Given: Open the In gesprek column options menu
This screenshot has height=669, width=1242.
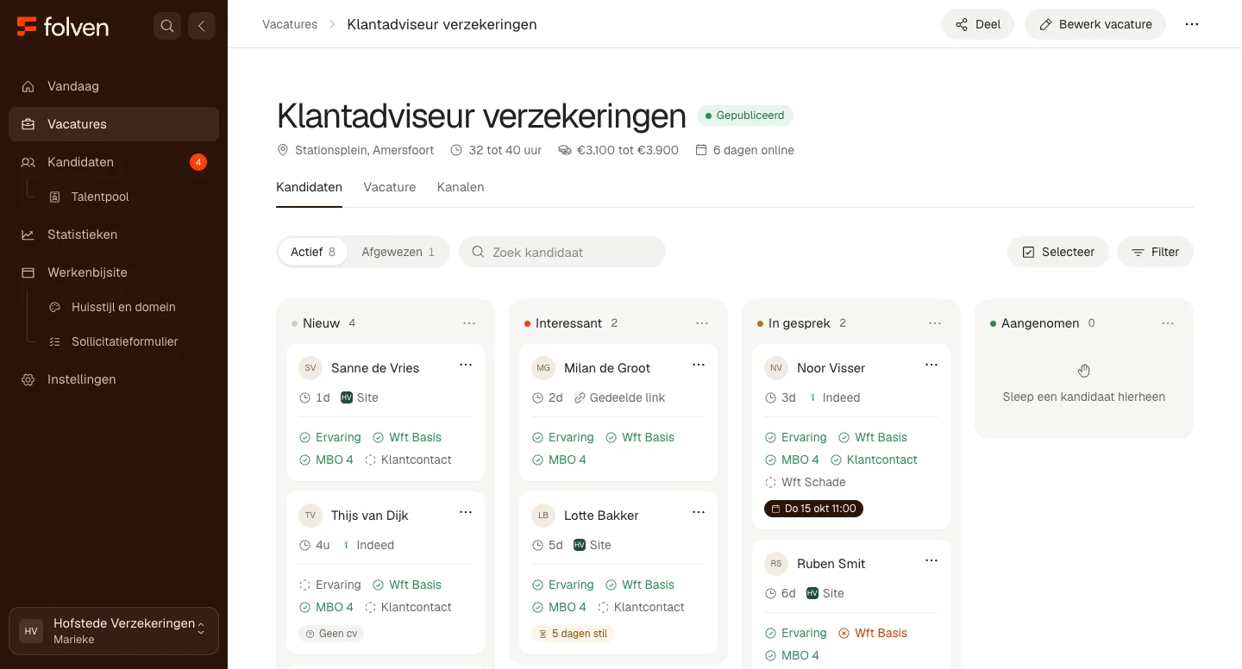Looking at the screenshot, I should 935,323.
